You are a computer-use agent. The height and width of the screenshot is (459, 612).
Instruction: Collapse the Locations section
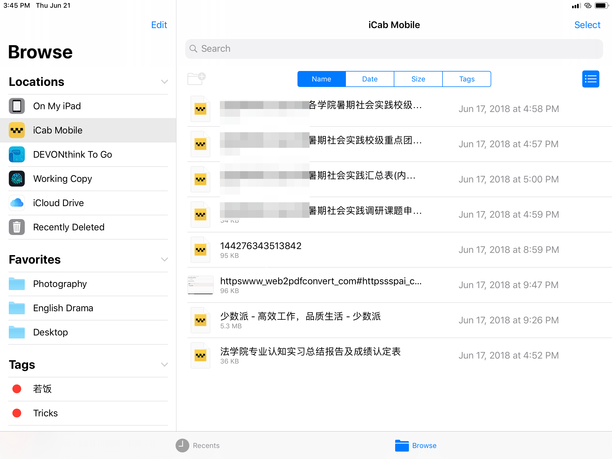point(164,82)
